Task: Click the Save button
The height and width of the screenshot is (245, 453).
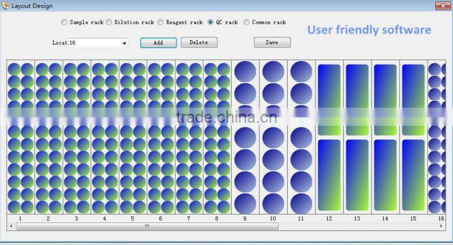Action: click(272, 42)
